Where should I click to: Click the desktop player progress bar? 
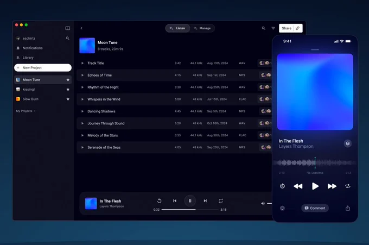[190, 210]
